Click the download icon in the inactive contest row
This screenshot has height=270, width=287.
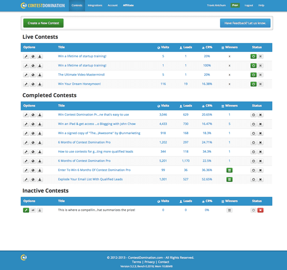point(40,210)
